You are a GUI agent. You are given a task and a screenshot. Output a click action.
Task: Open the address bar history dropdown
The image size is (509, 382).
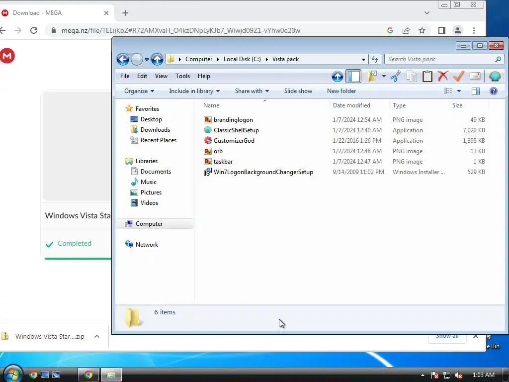(363, 60)
